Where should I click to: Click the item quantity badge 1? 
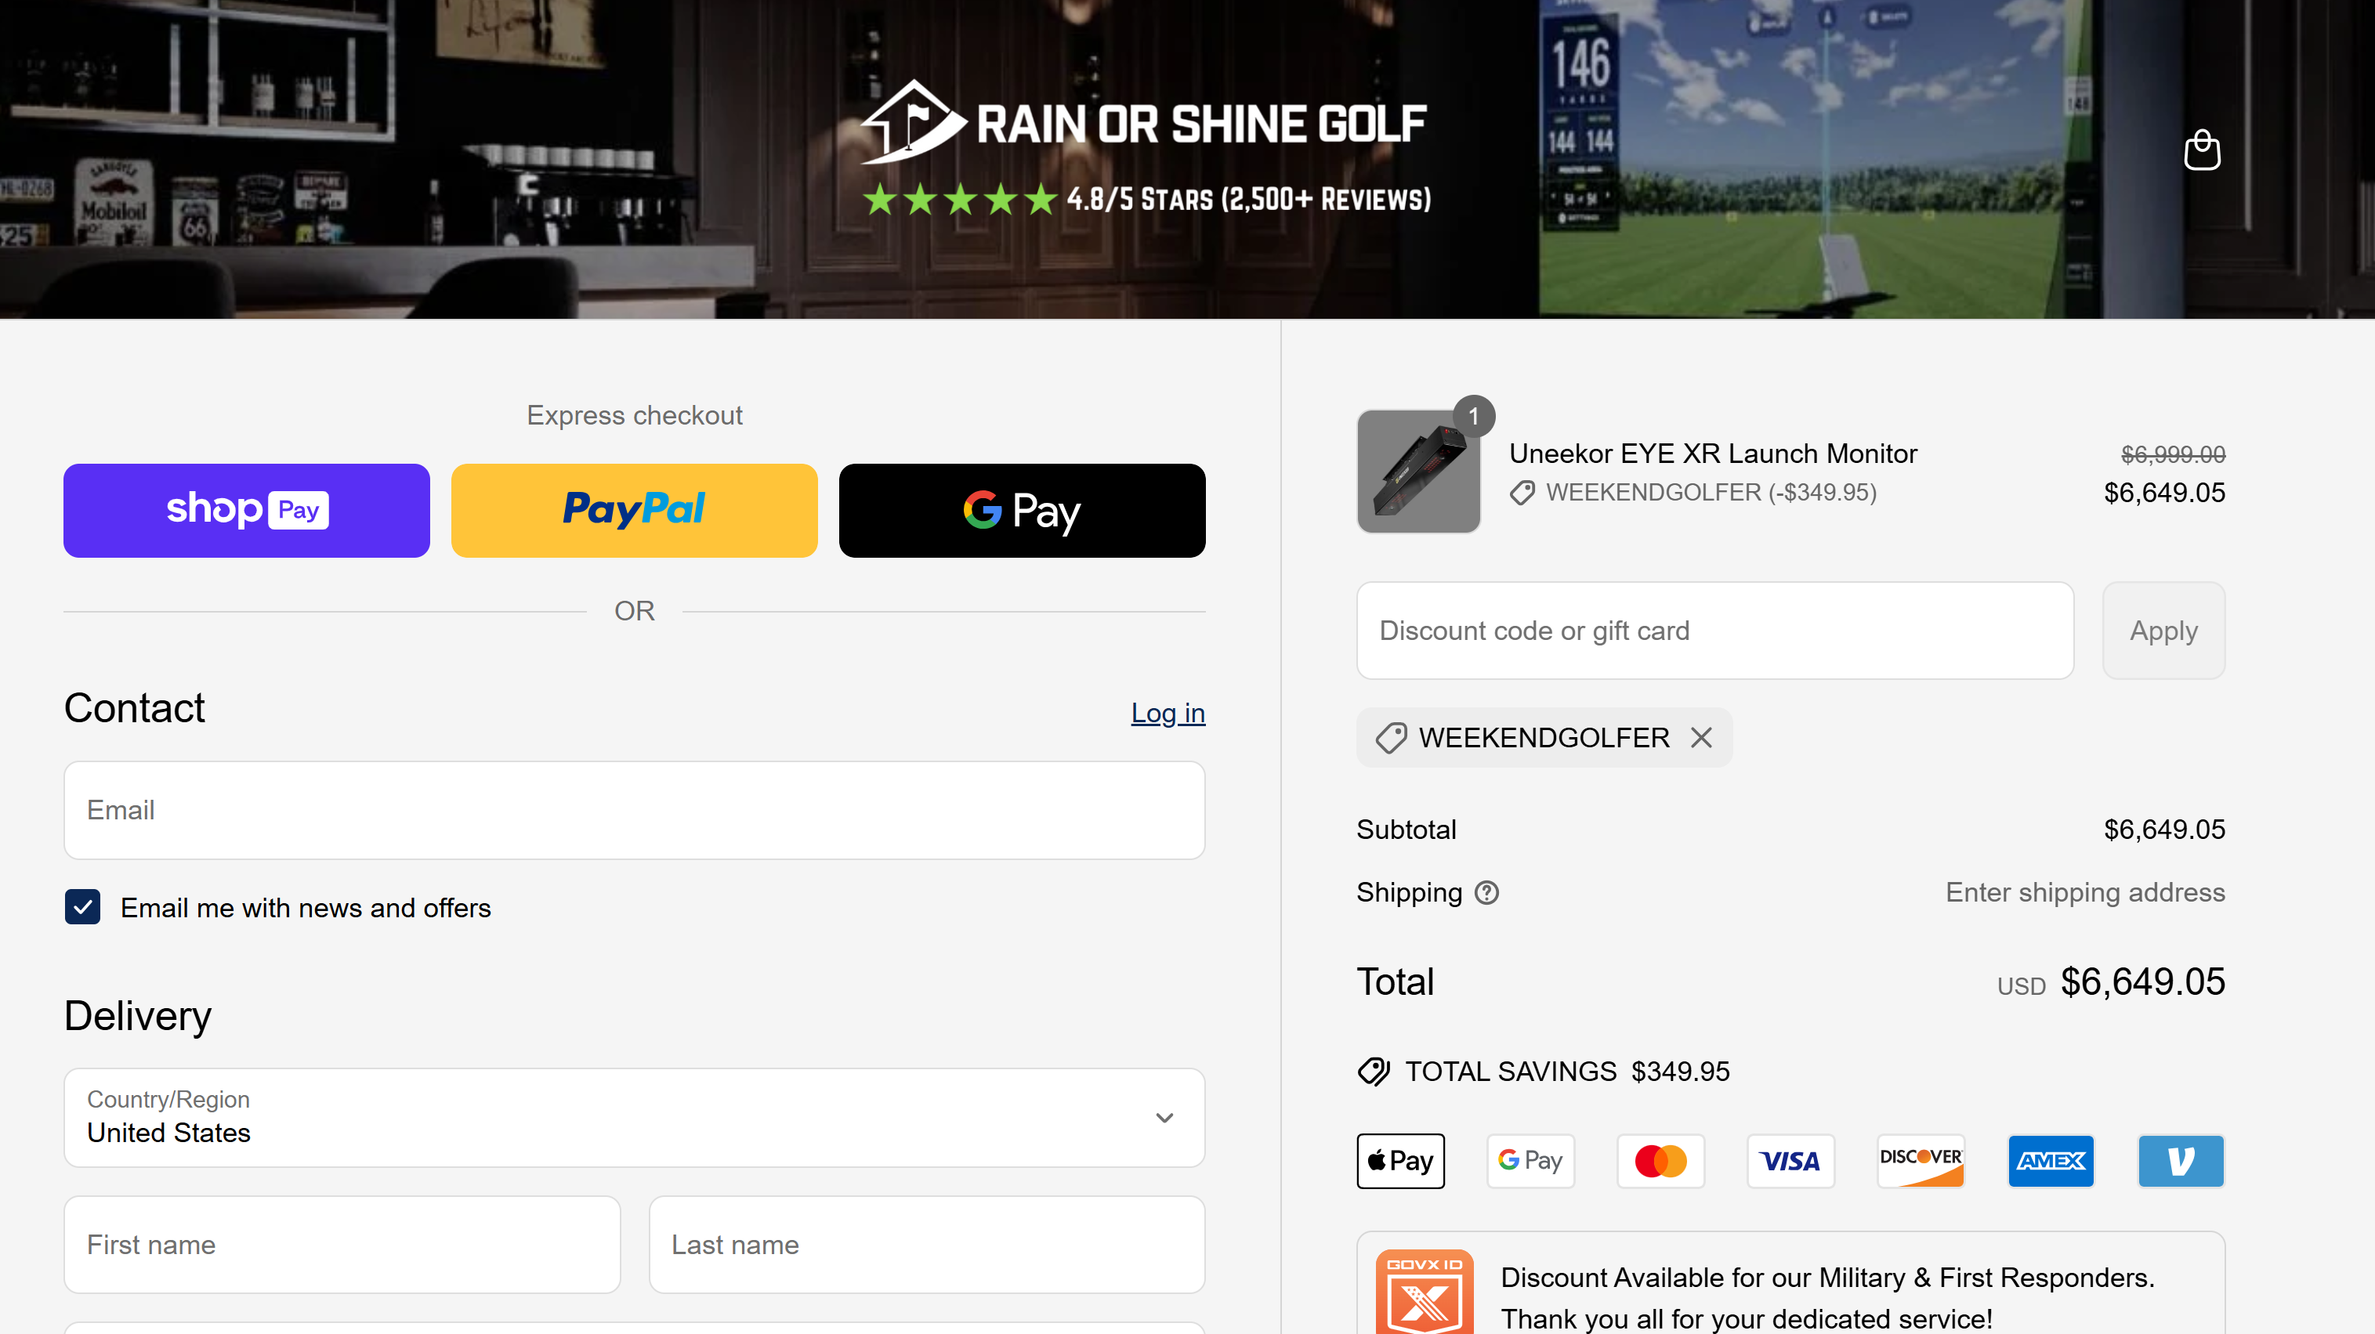pyautogui.click(x=1473, y=417)
